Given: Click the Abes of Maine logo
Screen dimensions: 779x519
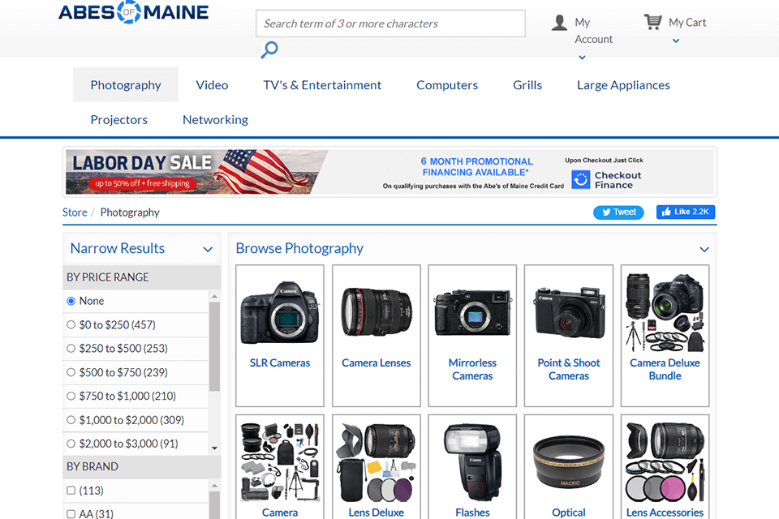Looking at the screenshot, I should (134, 12).
